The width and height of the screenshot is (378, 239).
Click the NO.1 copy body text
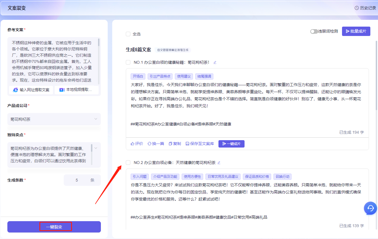click(x=246, y=95)
